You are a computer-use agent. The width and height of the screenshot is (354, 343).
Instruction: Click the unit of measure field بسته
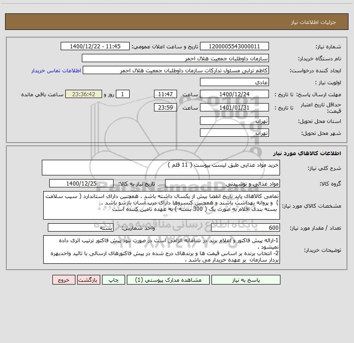point(80,228)
